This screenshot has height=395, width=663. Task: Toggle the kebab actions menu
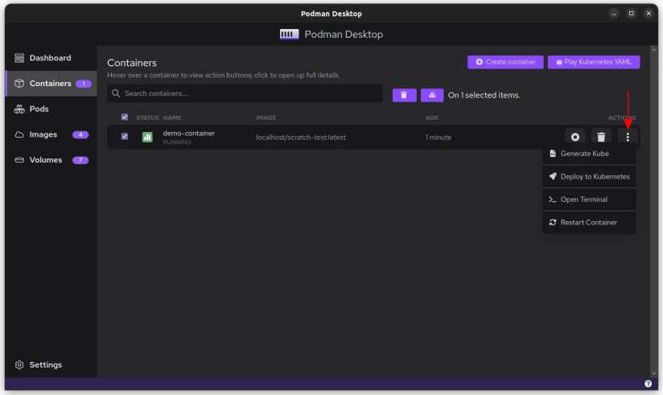tap(628, 137)
